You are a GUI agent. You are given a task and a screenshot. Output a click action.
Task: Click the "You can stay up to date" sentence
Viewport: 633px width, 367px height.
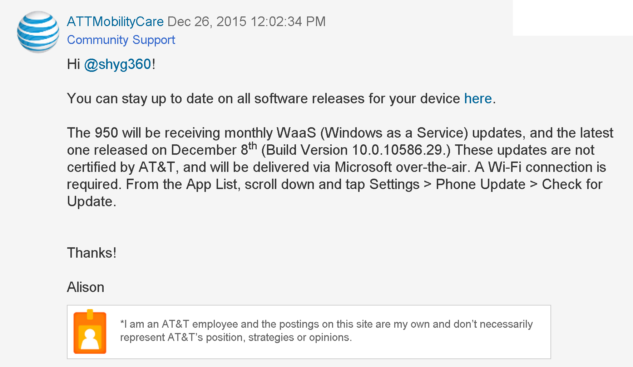(x=281, y=99)
